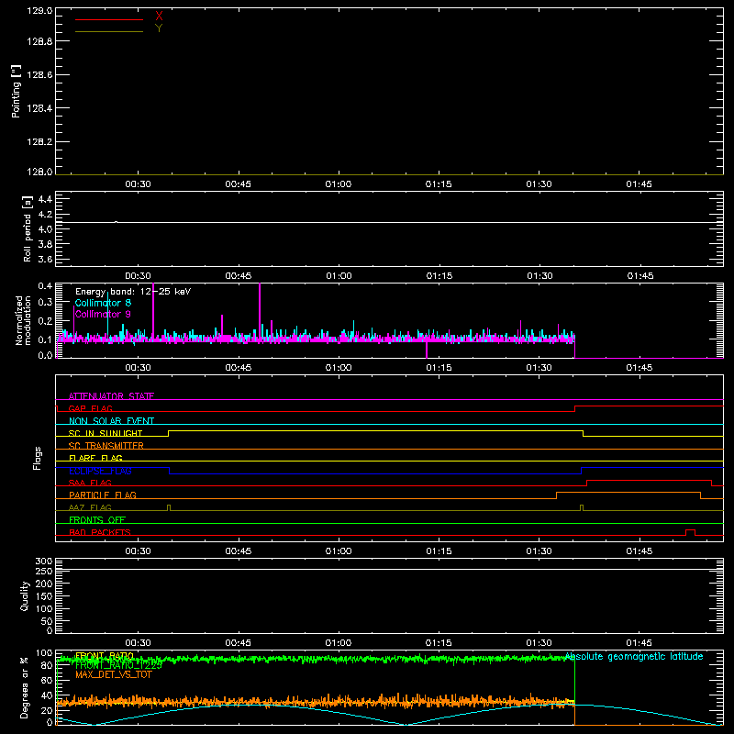The height and width of the screenshot is (734, 734).
Task: Click the FRONT_RATIO legend label
Action: pos(105,655)
